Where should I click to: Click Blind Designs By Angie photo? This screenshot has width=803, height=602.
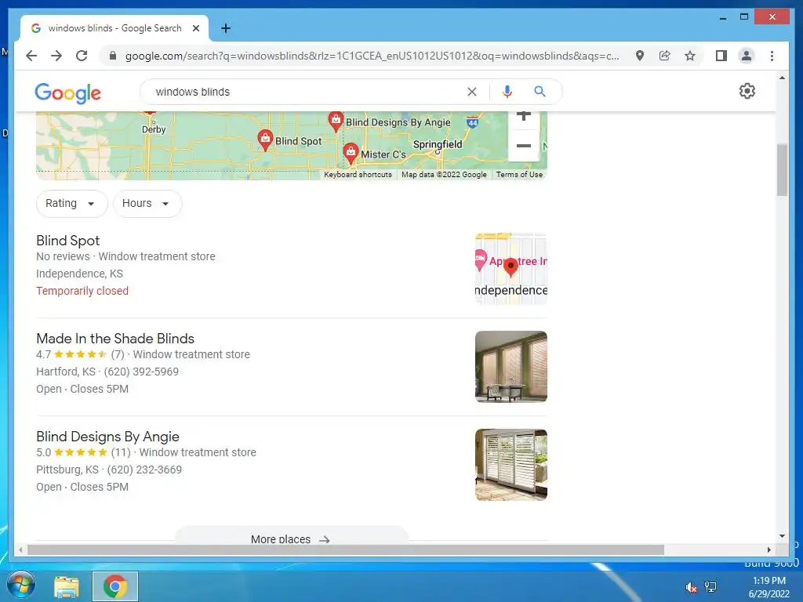click(511, 465)
